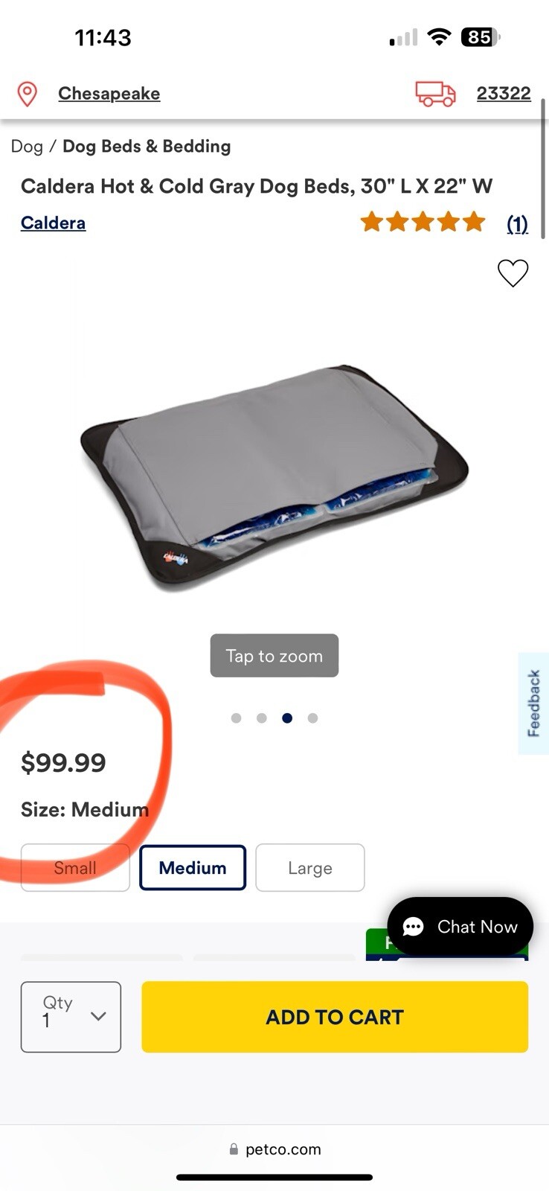Tap the chat bubble icon in Chat Now
The width and height of the screenshot is (549, 1191).
[413, 927]
